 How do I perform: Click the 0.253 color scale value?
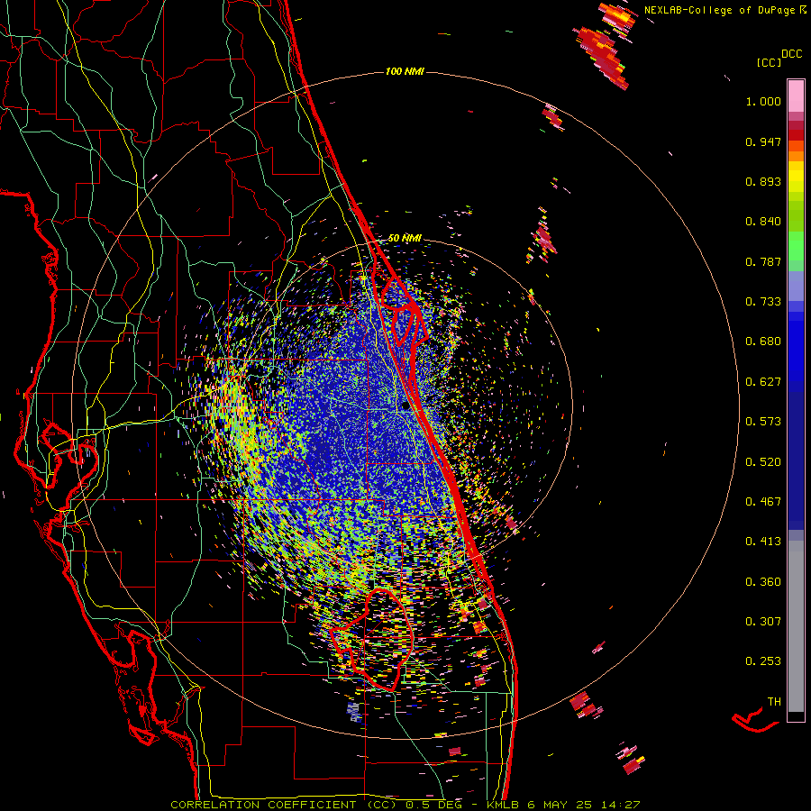tap(763, 661)
